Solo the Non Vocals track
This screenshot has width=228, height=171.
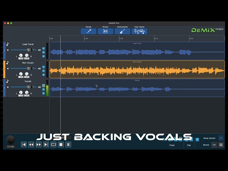click(43, 67)
